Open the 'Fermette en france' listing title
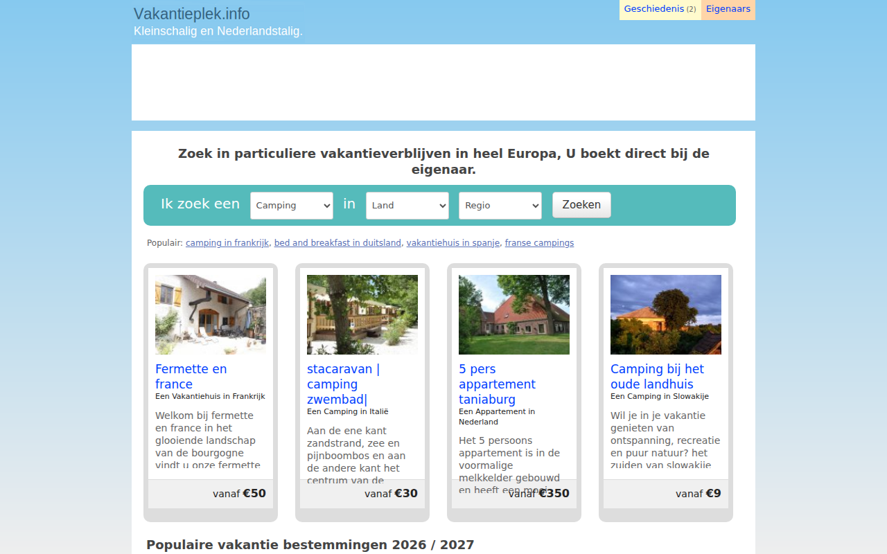Viewport: 887px width, 554px height. point(191,377)
